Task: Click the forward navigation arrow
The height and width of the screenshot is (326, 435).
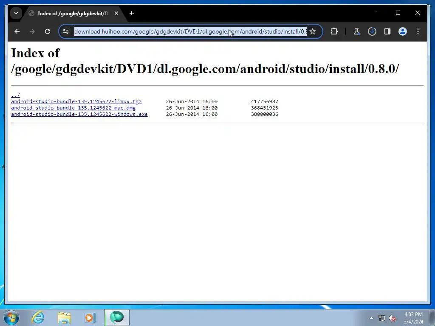Action: pyautogui.click(x=32, y=31)
